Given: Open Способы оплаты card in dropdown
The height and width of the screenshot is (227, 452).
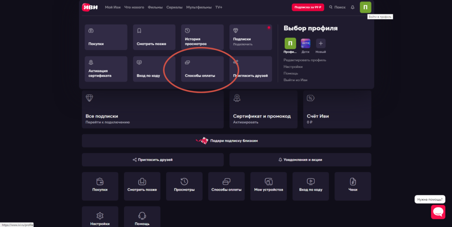Looking at the screenshot, I should (x=202, y=69).
